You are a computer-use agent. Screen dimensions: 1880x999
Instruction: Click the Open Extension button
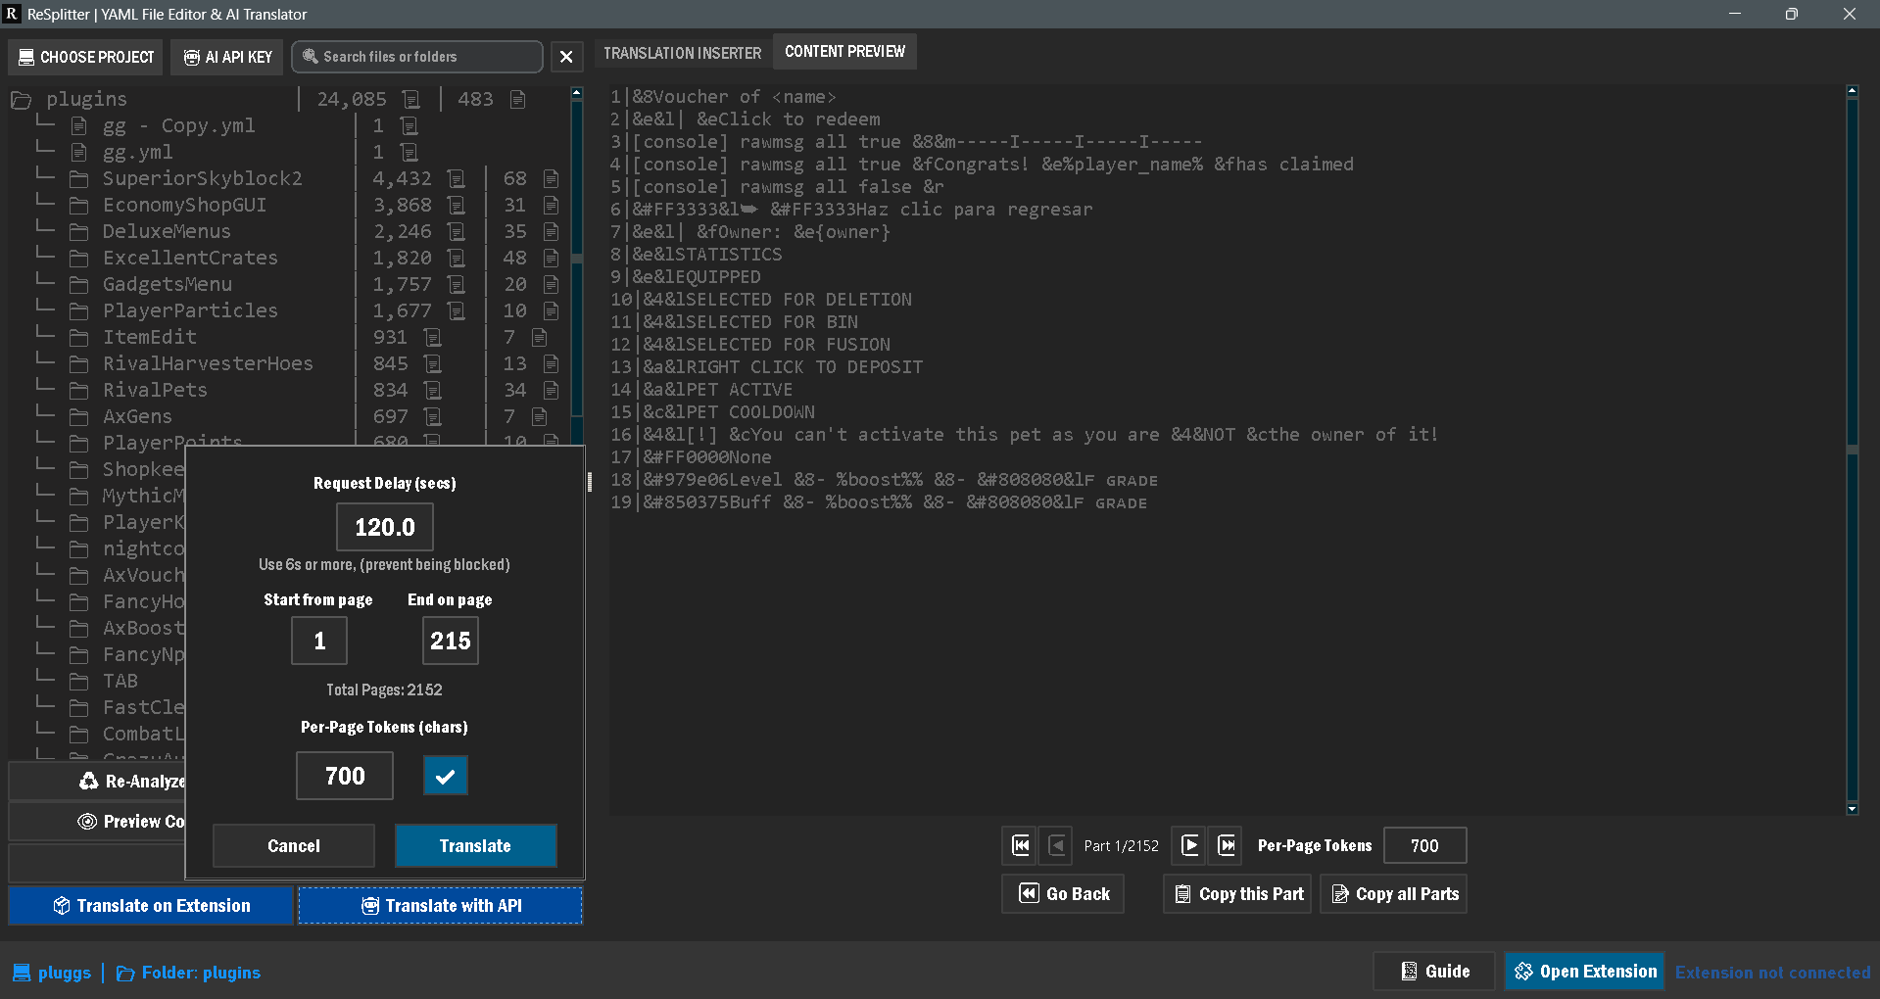click(1584, 972)
